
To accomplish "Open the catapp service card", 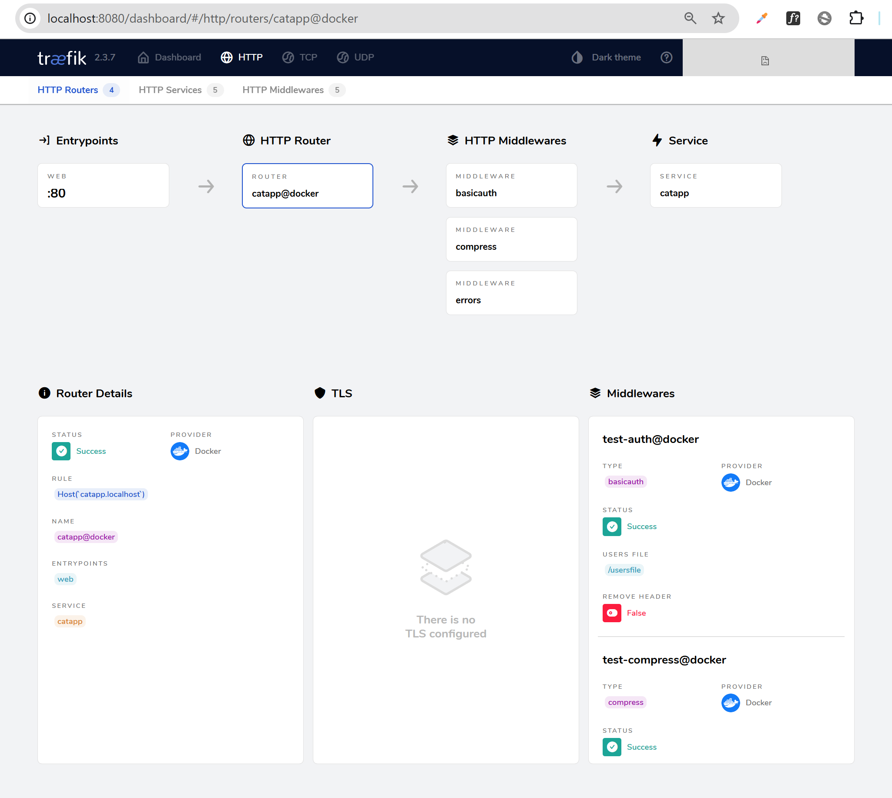I will coord(716,185).
